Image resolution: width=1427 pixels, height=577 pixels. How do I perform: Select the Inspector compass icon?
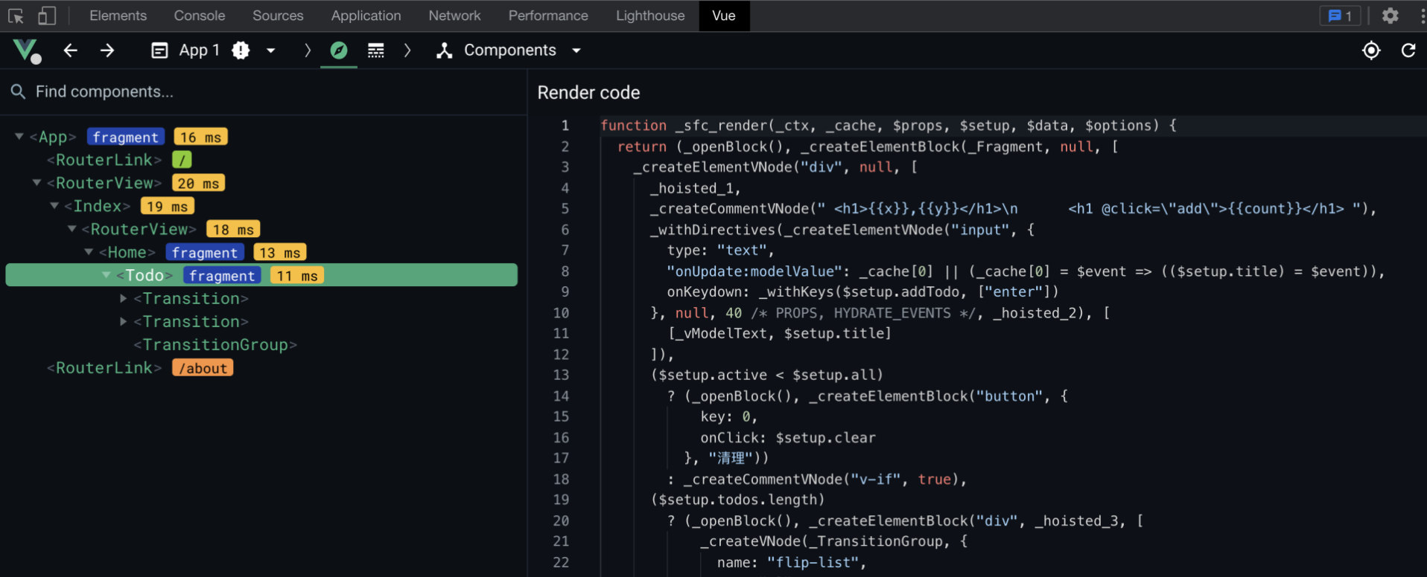click(339, 51)
